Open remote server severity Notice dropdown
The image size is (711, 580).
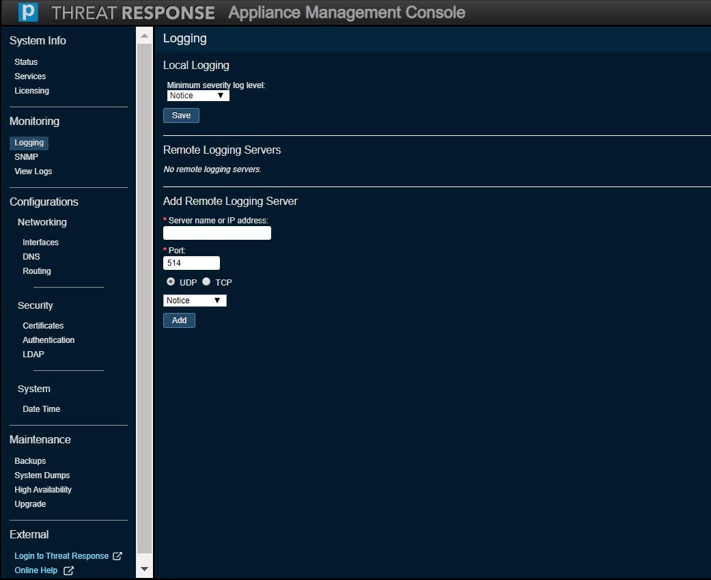click(195, 301)
